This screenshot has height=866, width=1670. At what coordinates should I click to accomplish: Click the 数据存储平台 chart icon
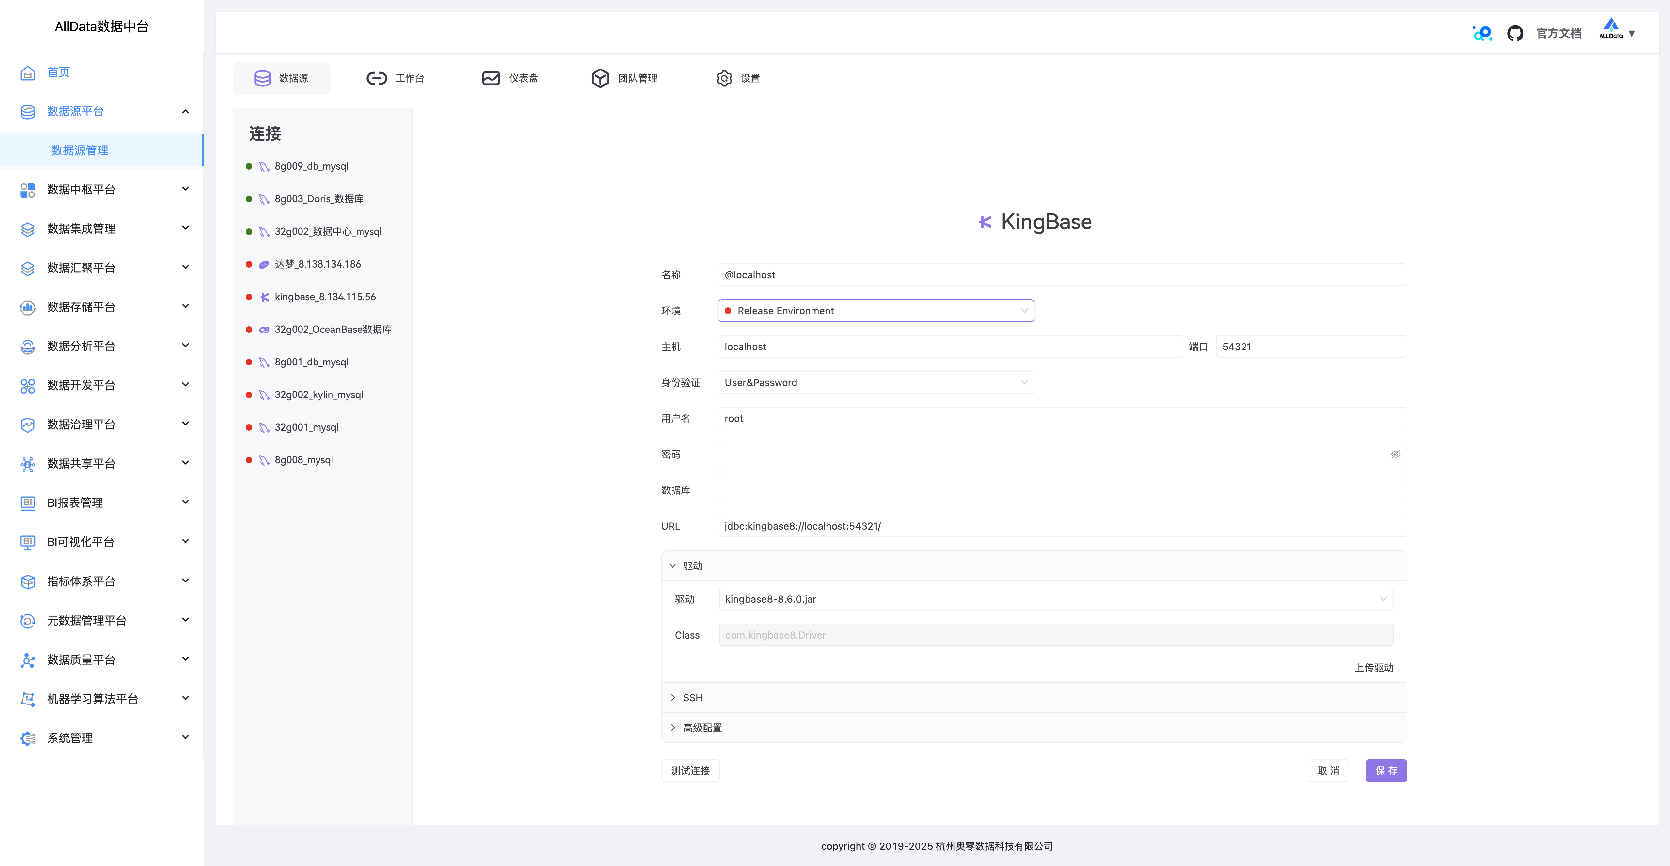pyautogui.click(x=27, y=307)
